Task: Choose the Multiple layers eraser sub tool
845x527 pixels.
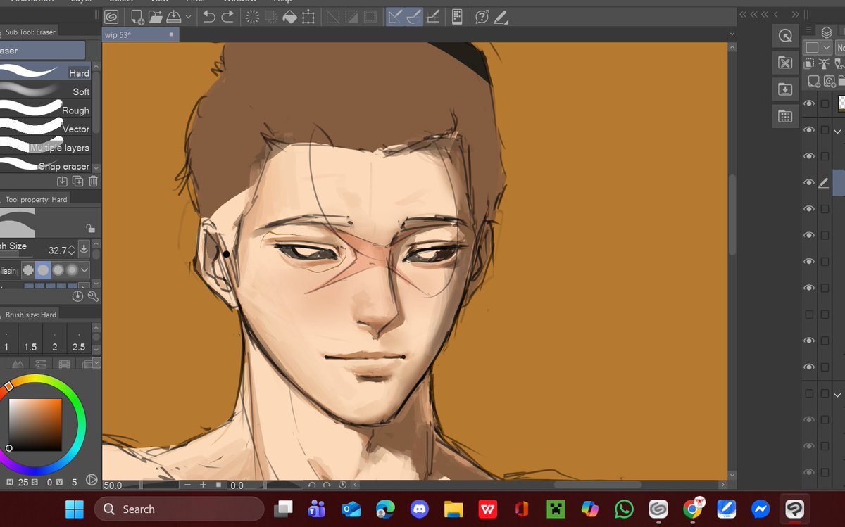Action: [x=46, y=147]
